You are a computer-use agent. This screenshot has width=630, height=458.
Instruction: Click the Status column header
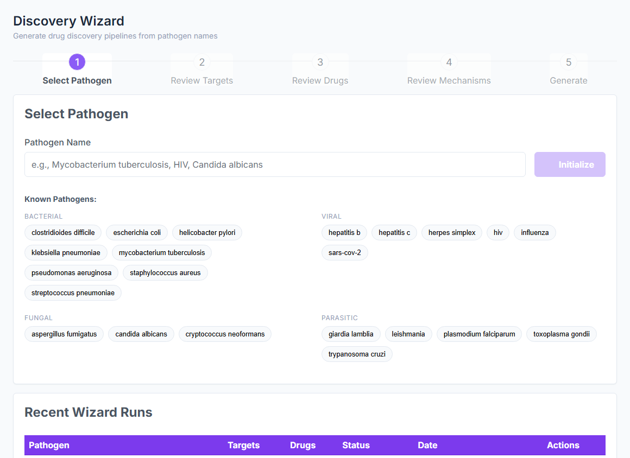tap(356, 445)
